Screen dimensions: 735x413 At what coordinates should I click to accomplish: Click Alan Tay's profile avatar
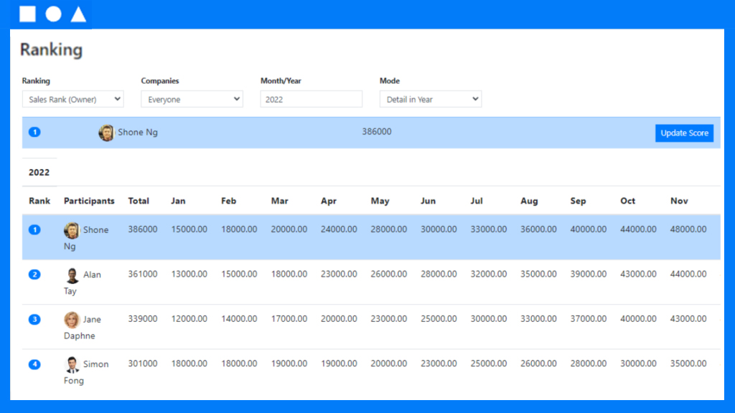pos(72,275)
